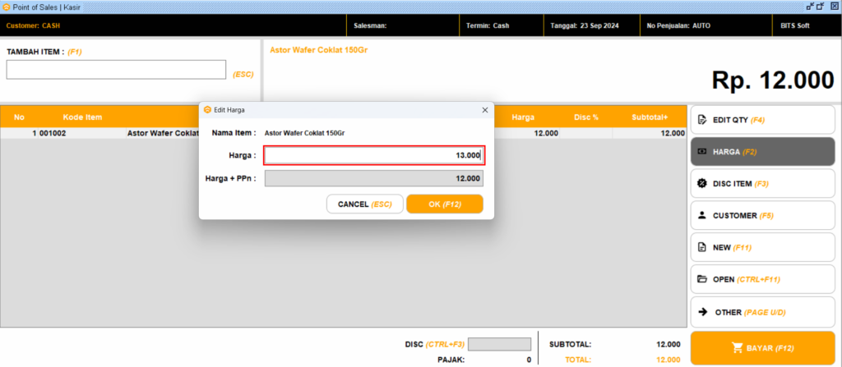Click the Tambah Item input box
Image resolution: width=842 pixels, height=367 pixels.
[116, 70]
